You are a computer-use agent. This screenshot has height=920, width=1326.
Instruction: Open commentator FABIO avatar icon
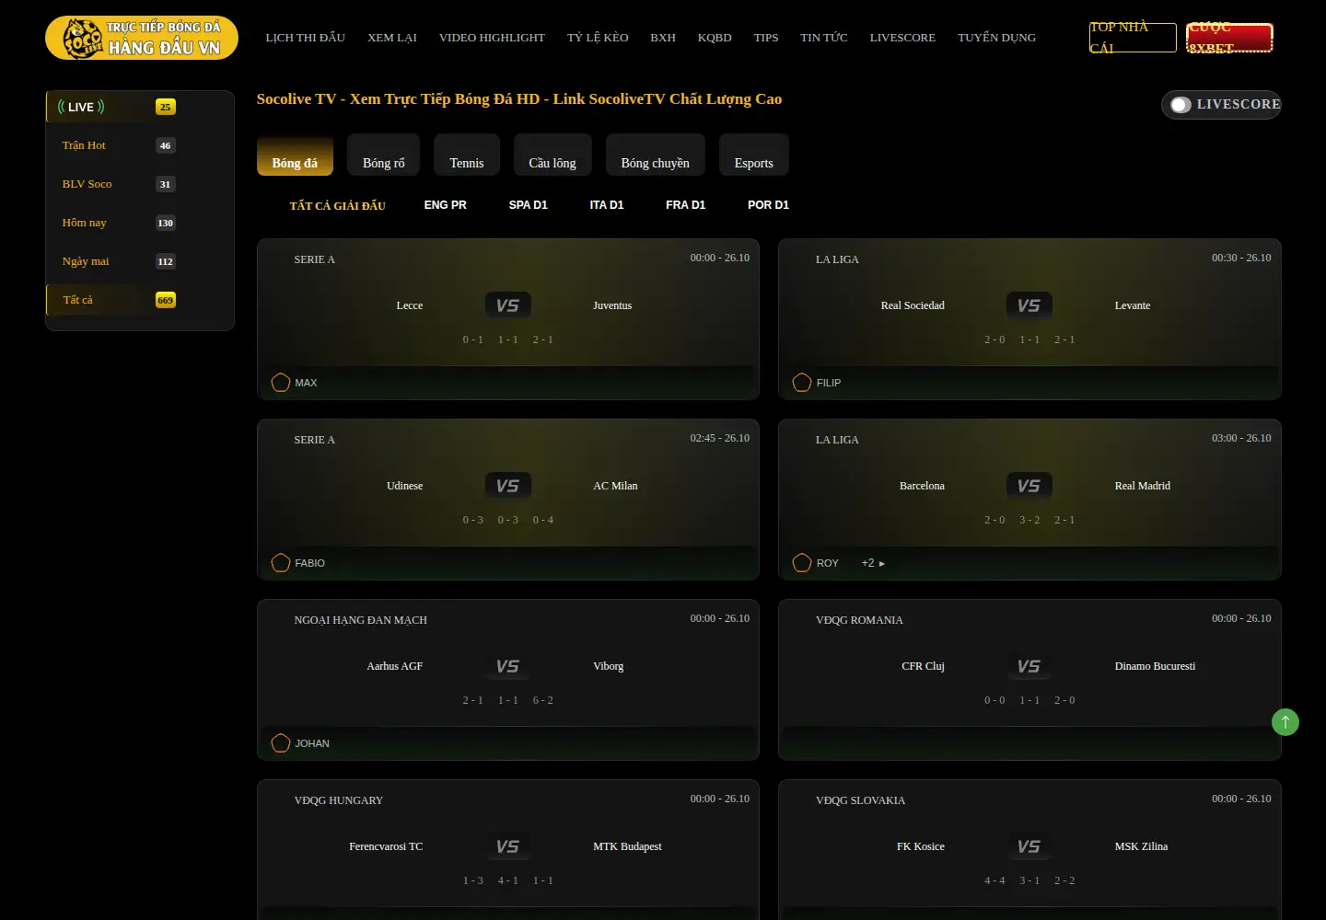tap(281, 562)
